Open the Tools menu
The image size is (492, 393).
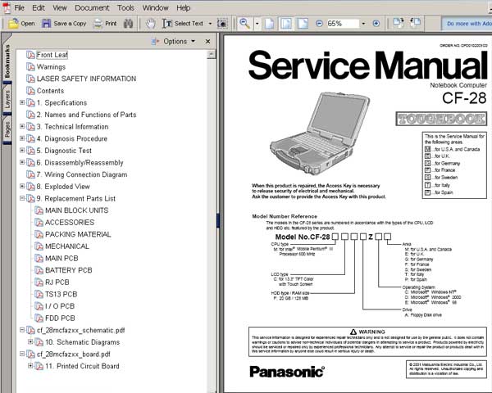[x=125, y=8]
